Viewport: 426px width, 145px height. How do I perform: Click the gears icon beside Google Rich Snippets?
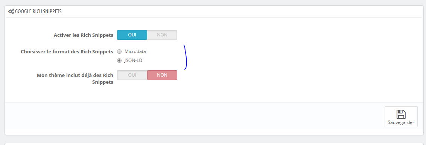11,11
